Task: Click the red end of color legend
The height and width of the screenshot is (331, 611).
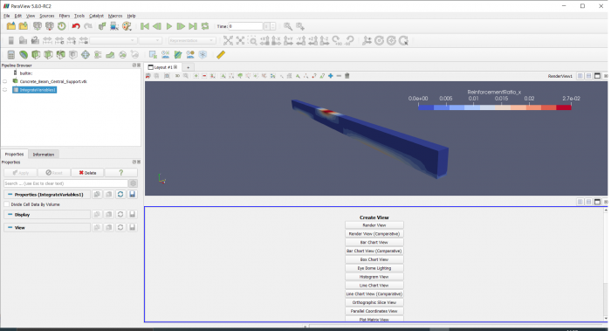Action: pyautogui.click(x=564, y=107)
